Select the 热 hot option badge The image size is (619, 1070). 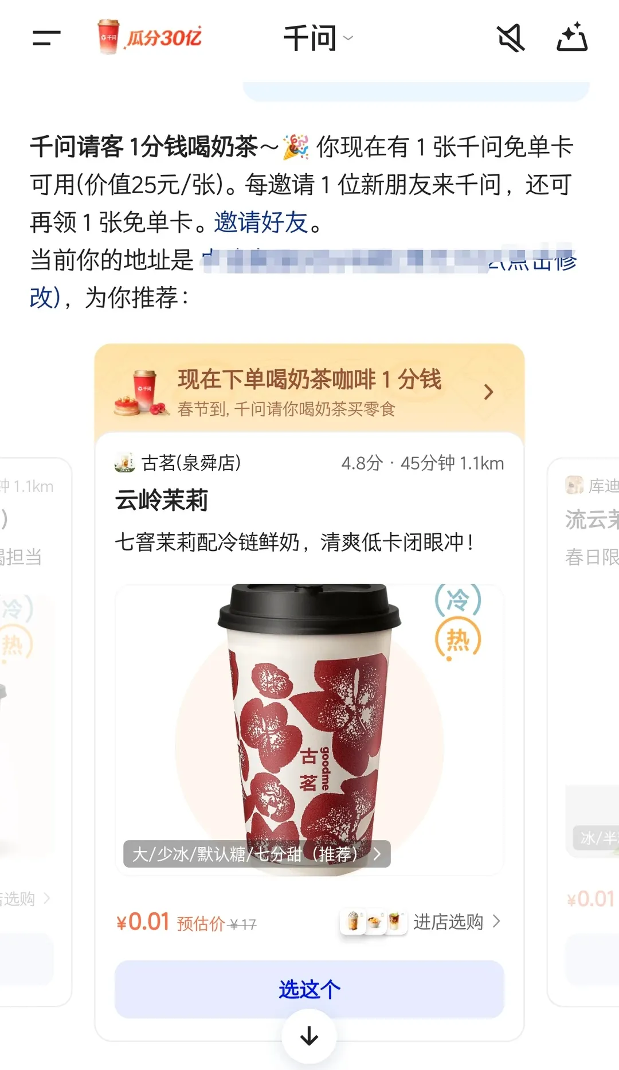tap(457, 639)
